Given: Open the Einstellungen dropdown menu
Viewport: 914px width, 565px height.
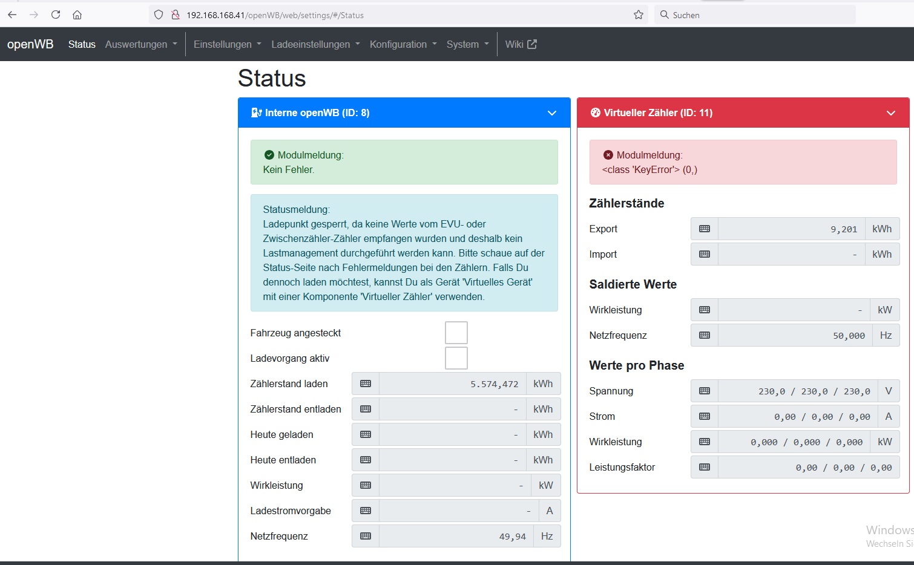Looking at the screenshot, I should tap(228, 44).
